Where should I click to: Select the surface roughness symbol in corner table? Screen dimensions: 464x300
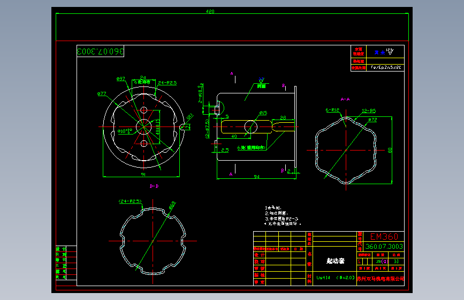[x=390, y=52]
